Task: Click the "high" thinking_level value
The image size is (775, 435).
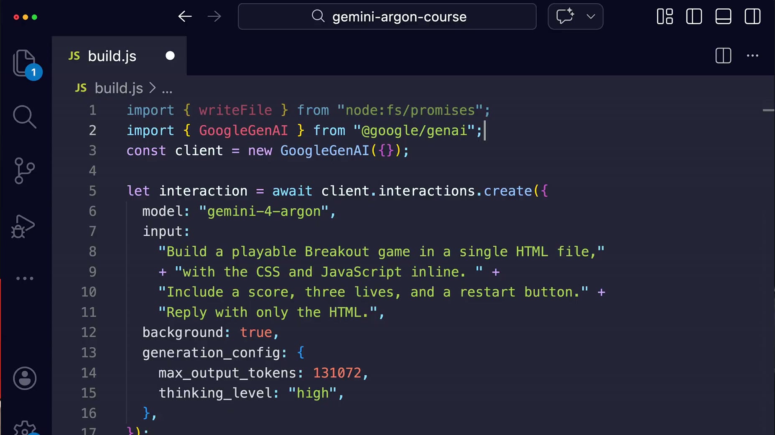Action: pyautogui.click(x=312, y=393)
